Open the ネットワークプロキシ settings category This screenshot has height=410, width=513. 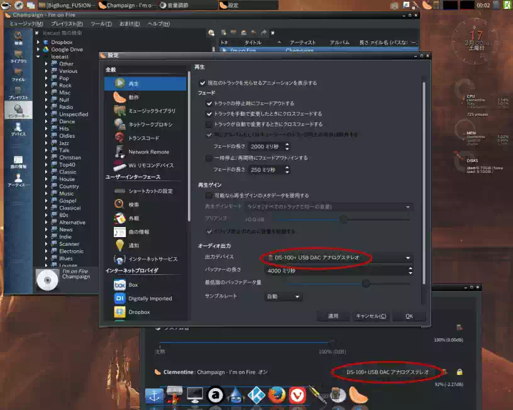point(145,125)
